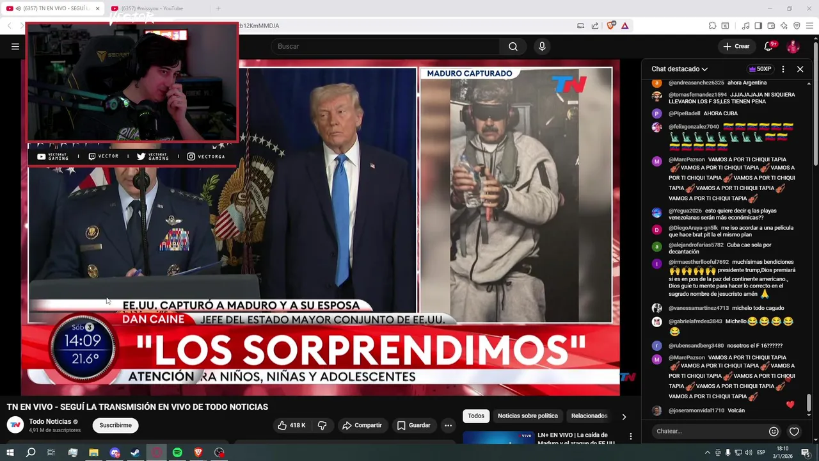Select the Noticias sobre política chip
The width and height of the screenshot is (819, 461).
click(x=528, y=416)
